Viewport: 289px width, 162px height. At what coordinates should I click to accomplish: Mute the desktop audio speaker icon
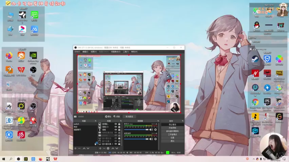click(x=151, y=139)
